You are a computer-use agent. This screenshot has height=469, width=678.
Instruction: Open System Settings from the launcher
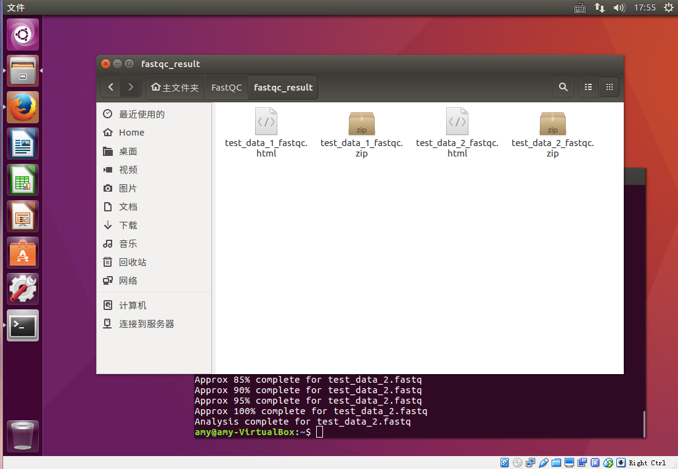pos(22,288)
